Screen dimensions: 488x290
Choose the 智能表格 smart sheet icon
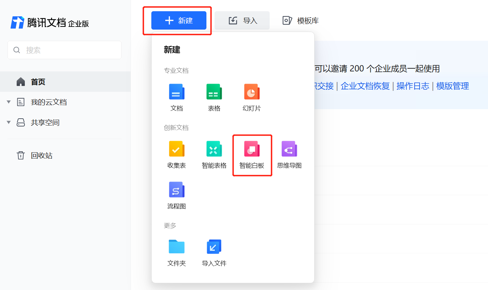pos(214,149)
